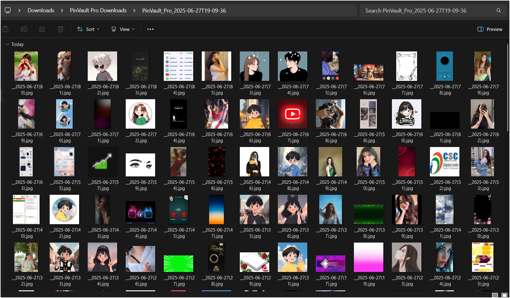Image resolution: width=510 pixels, height=298 pixels.
Task: Click file name _2025-06-27(36).jpg
Action: [293, 233]
